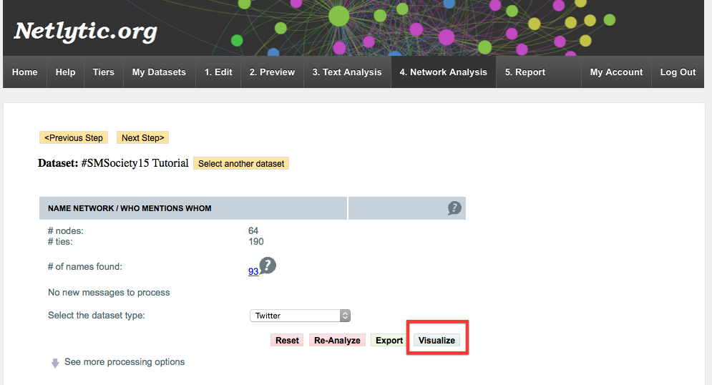Click the ties count value 190
The image size is (712, 385).
pyautogui.click(x=256, y=242)
